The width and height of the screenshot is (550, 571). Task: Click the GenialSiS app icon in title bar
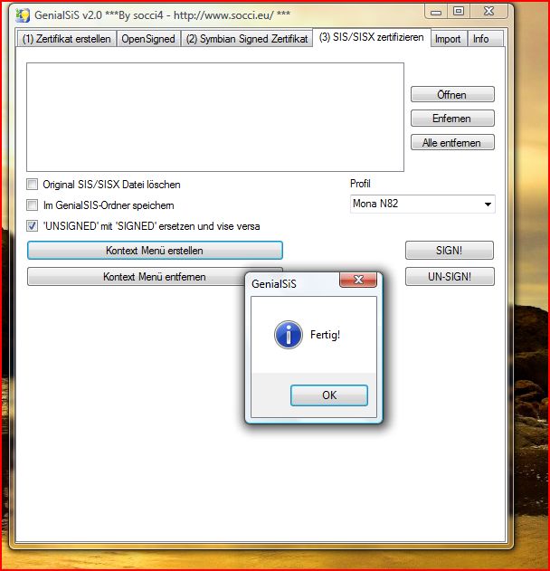click(23, 15)
